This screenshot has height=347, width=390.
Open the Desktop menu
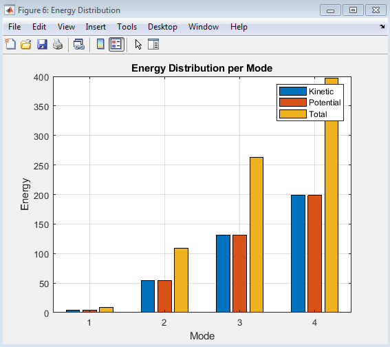(162, 27)
